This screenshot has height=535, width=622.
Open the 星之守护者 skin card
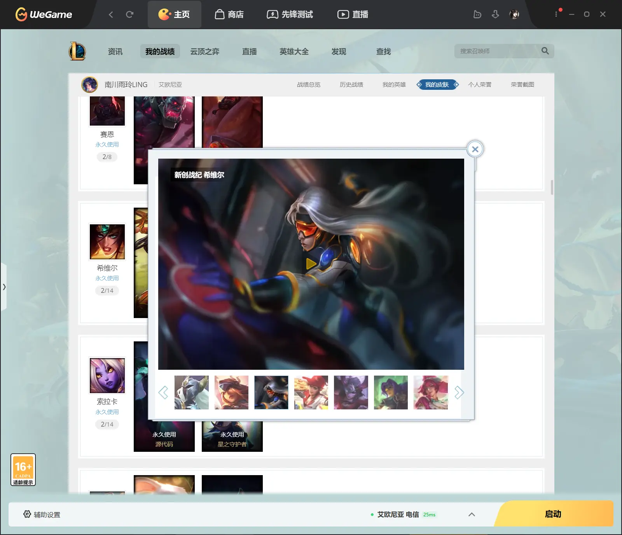pos(232,436)
